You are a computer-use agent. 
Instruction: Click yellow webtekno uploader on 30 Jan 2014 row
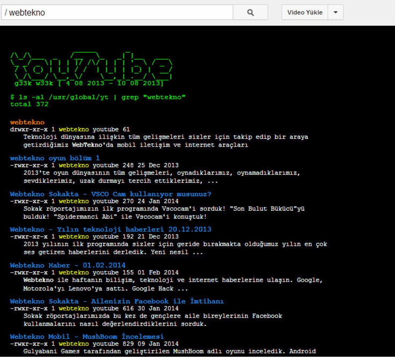74,309
